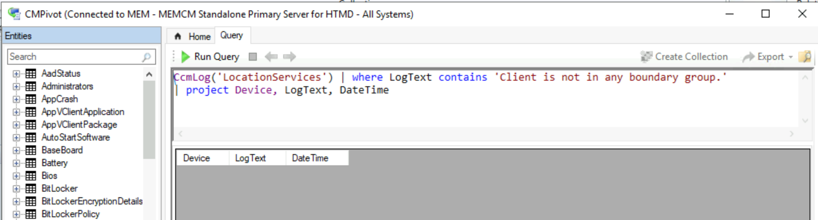This screenshot has width=818, height=220.
Task: Click the entities list scroll-up arrow
Action: pos(149,74)
